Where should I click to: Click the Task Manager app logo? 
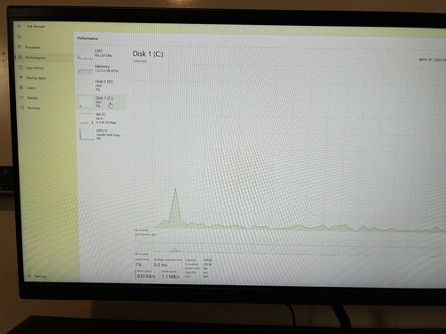pos(19,26)
